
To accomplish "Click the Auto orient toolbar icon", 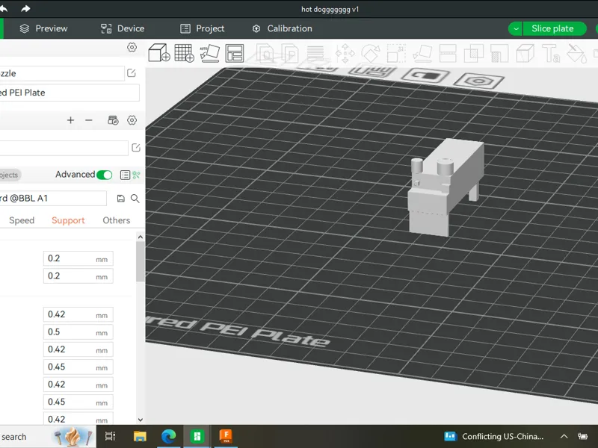I will pyautogui.click(x=210, y=53).
